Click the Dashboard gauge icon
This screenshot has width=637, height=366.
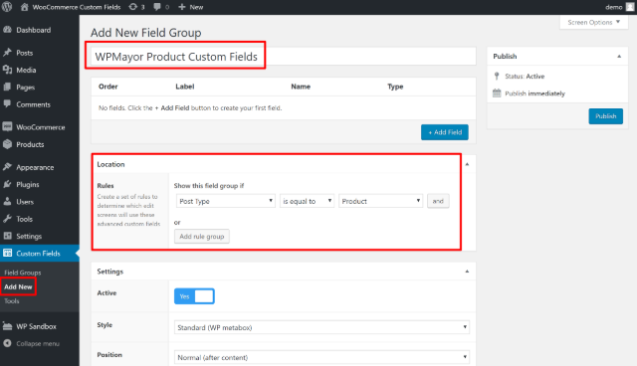coord(7,30)
